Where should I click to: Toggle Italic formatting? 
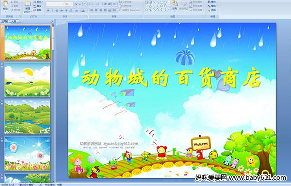click(x=52, y=11)
